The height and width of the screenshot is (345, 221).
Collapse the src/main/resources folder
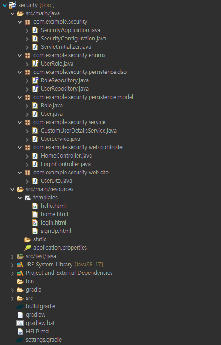[x=12, y=189]
